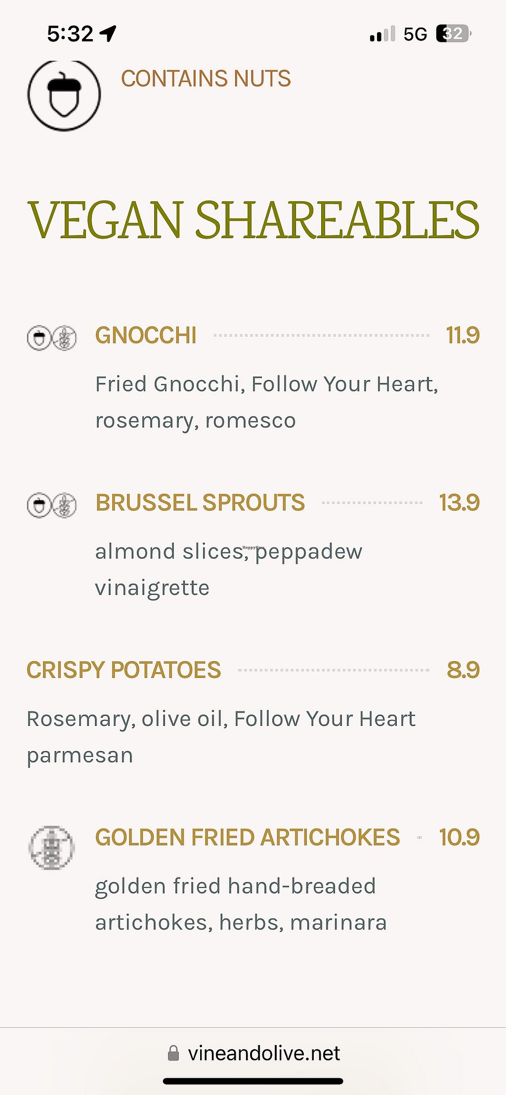Tap the wheat icon beside Brussel Sprouts
506x1095 pixels.
point(65,505)
